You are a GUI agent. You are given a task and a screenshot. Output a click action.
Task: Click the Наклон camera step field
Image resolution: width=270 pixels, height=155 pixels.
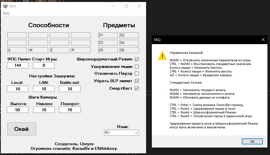[44, 110]
